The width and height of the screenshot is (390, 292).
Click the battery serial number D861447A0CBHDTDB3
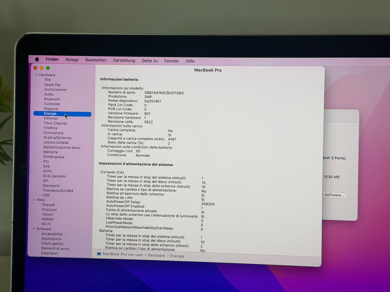click(164, 93)
